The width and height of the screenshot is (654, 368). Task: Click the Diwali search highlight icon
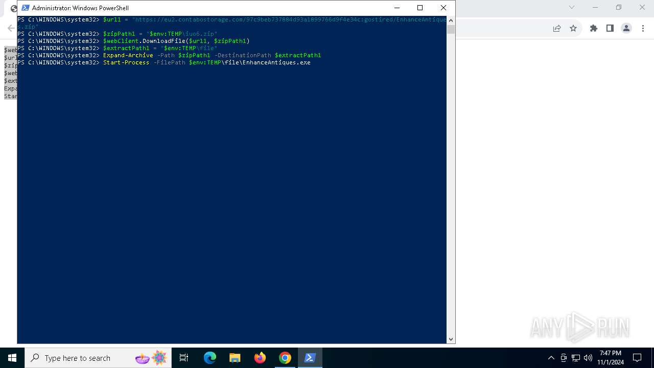(x=152, y=358)
